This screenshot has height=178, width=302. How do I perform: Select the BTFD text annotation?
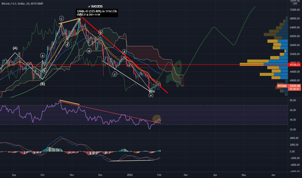click(152, 92)
